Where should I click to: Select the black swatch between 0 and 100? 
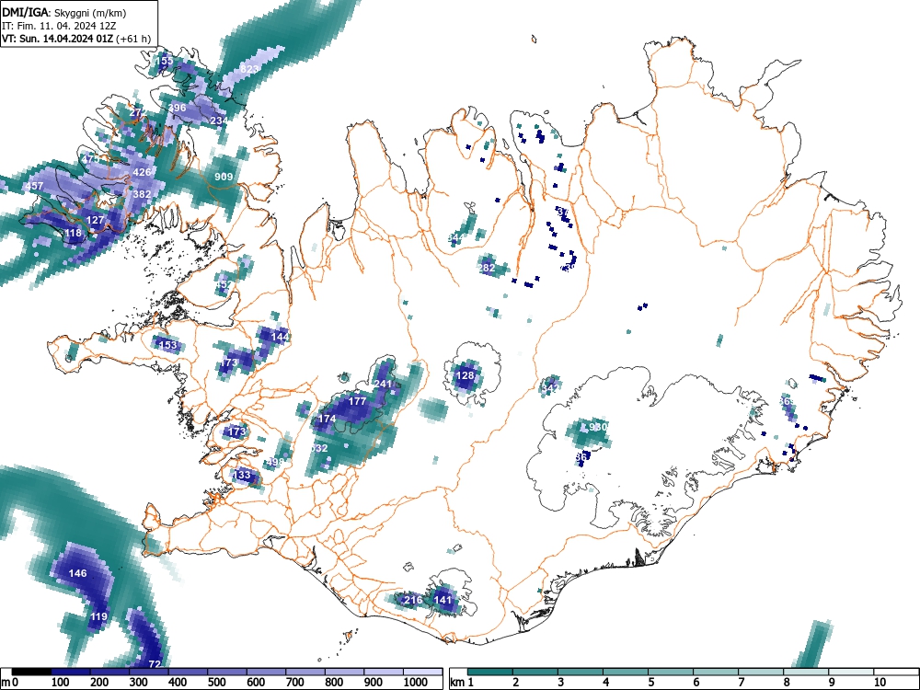point(31,672)
